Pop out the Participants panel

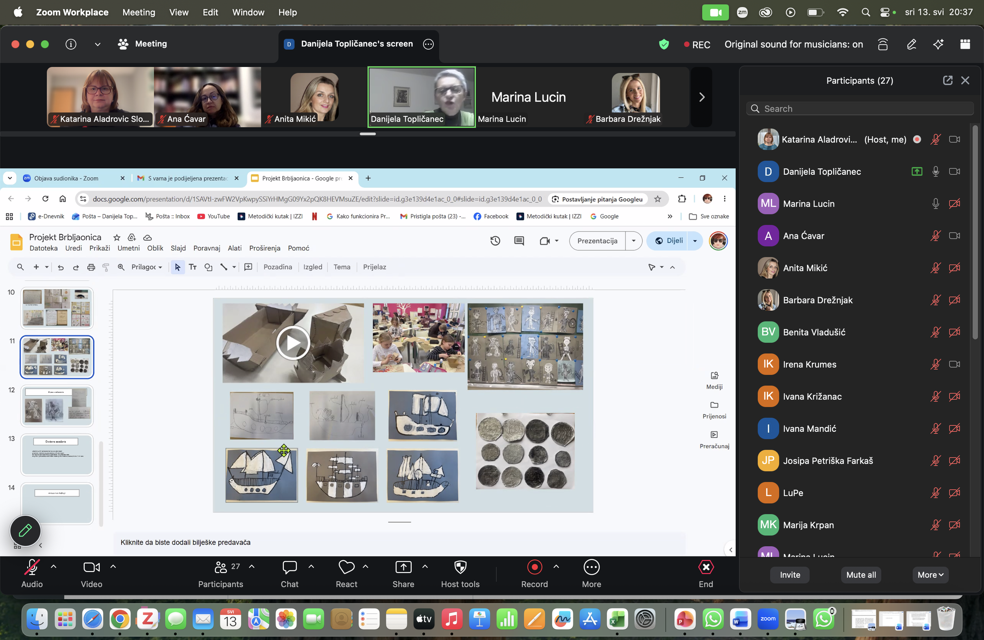[948, 80]
